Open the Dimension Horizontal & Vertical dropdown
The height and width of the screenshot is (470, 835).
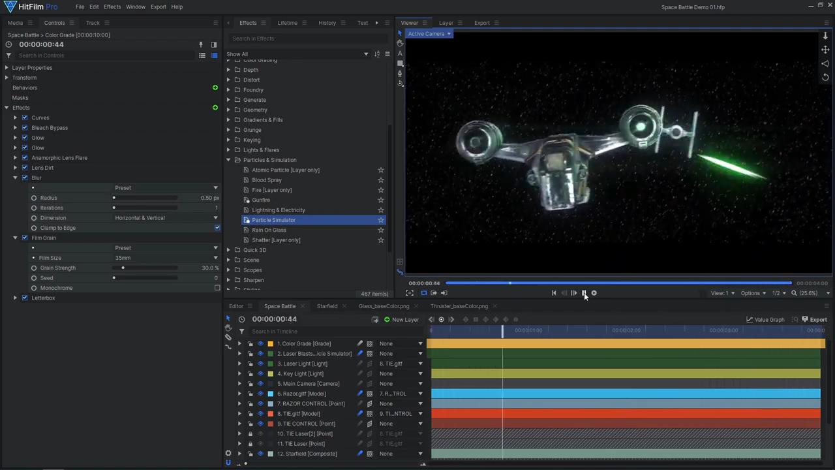click(x=166, y=218)
